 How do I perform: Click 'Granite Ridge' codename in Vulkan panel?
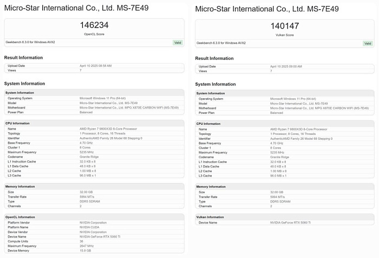[280, 157]
